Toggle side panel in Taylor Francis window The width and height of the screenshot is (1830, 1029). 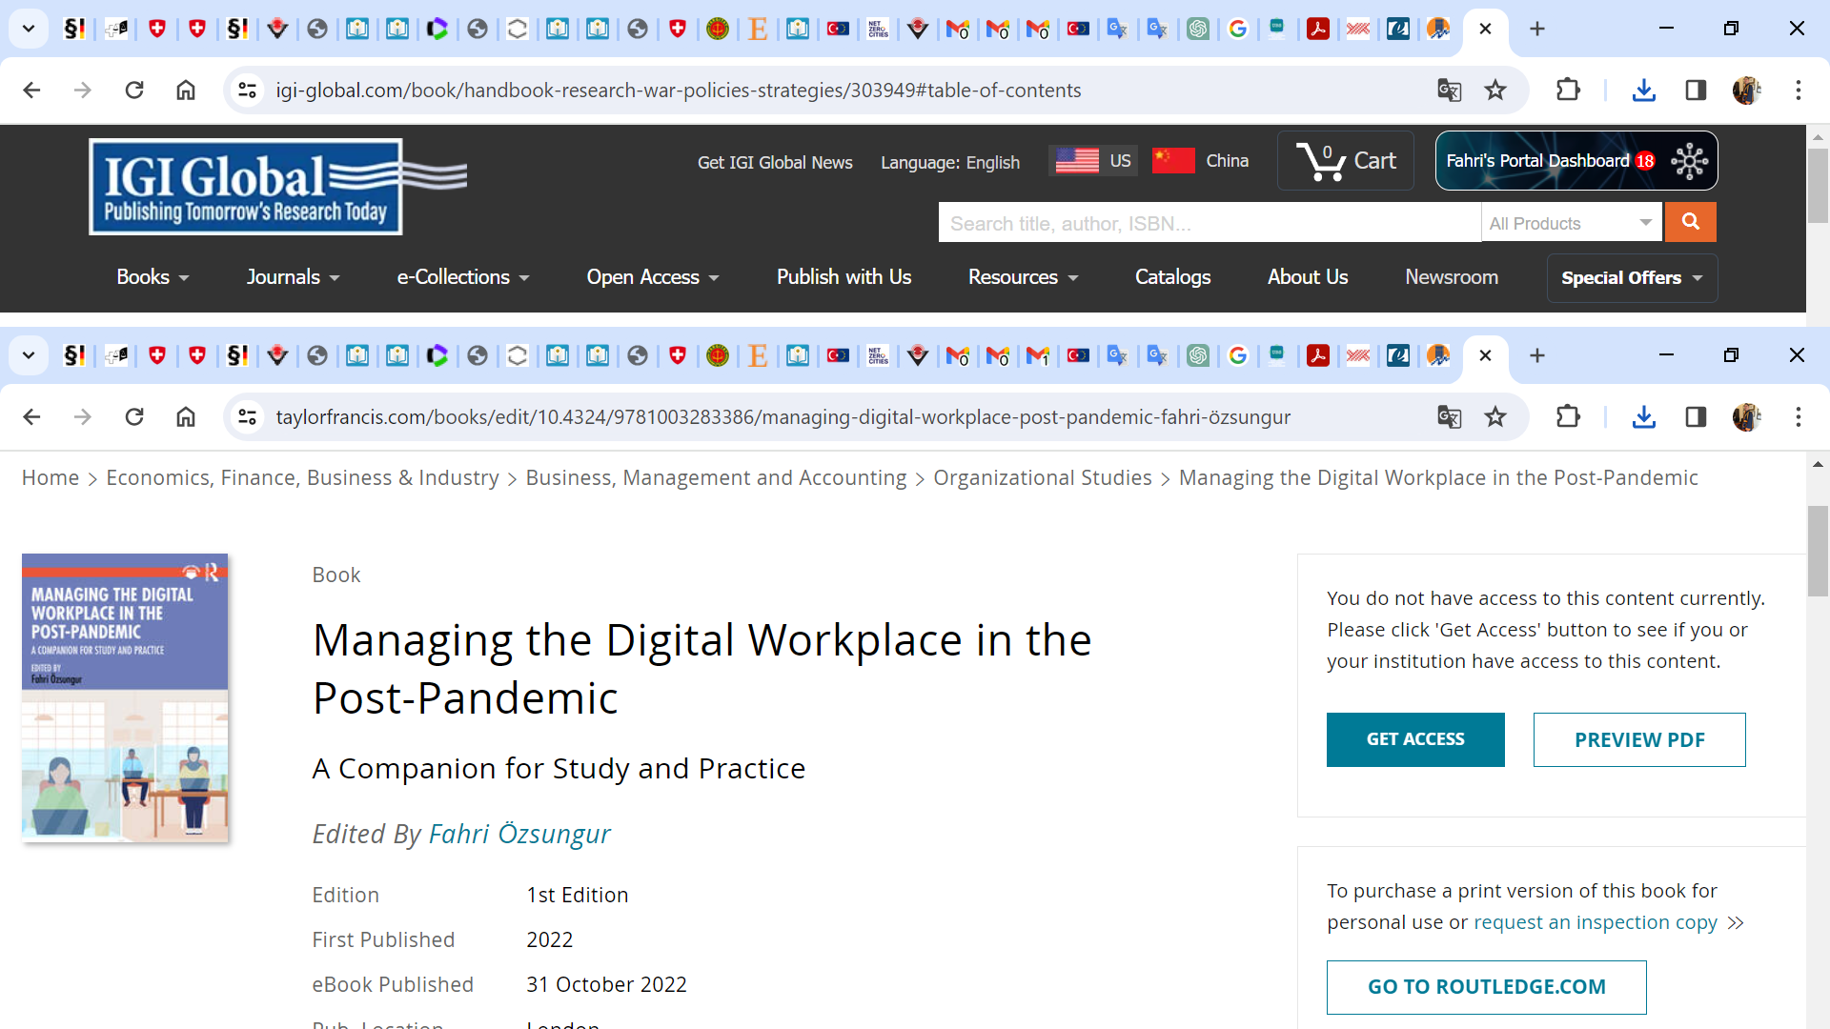point(1696,416)
